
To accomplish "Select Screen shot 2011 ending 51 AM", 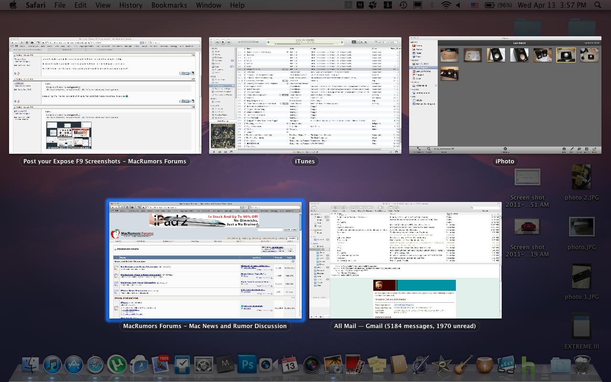I will coord(527,177).
